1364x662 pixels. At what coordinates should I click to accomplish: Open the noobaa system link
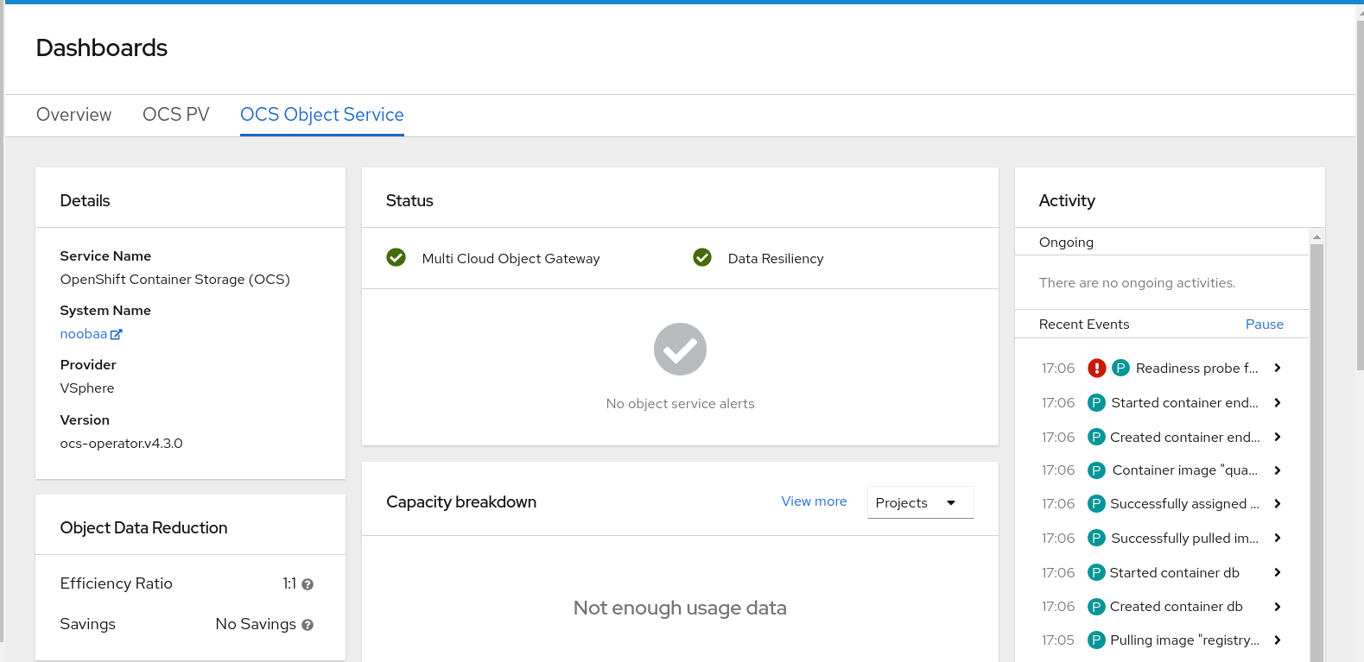(x=84, y=334)
